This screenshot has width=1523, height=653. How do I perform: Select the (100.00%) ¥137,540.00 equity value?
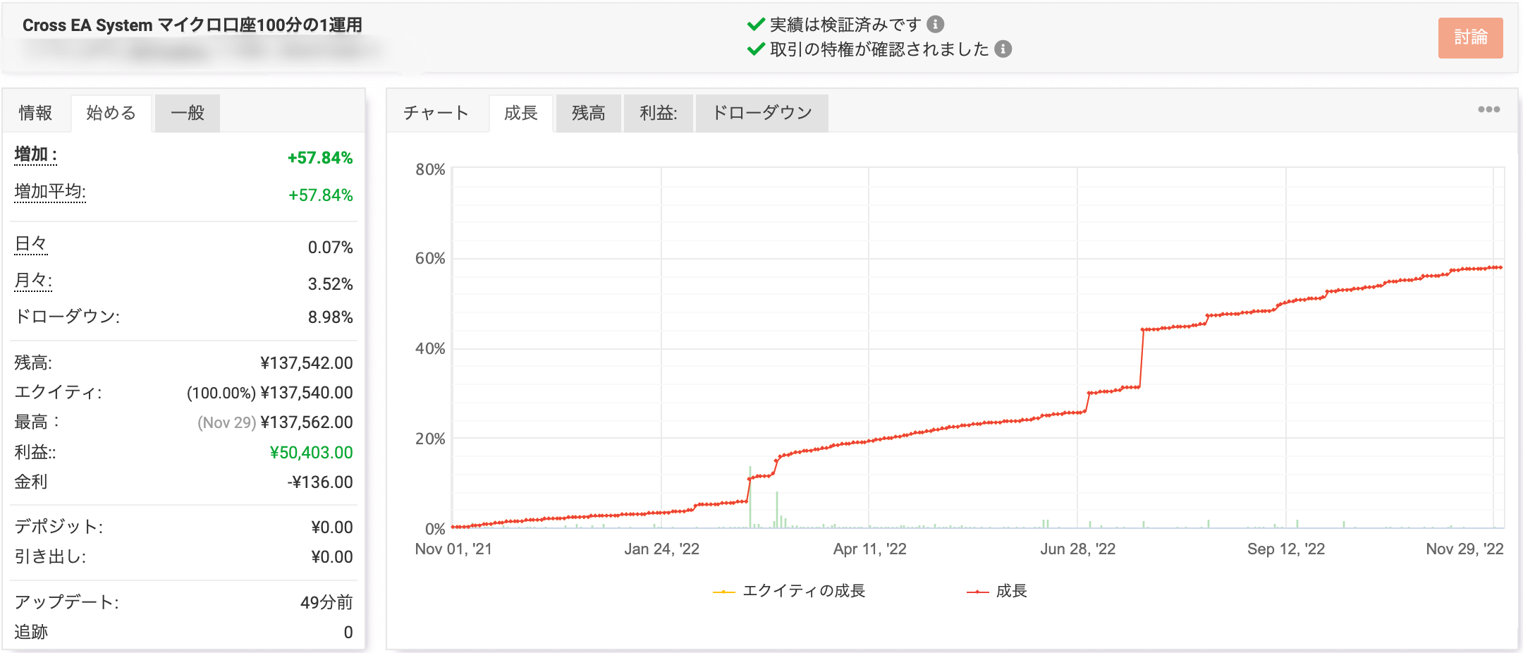(269, 393)
